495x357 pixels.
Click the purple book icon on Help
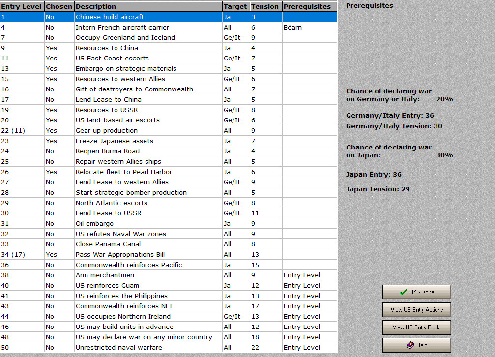tap(410, 345)
